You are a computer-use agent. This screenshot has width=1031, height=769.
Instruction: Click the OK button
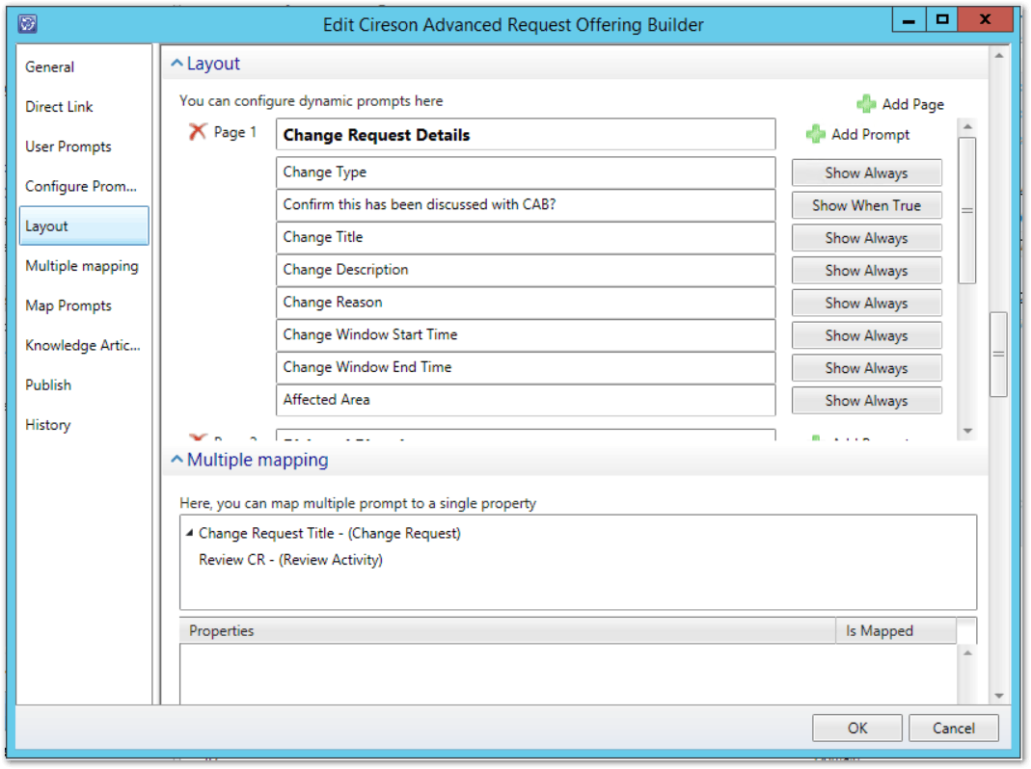click(857, 729)
